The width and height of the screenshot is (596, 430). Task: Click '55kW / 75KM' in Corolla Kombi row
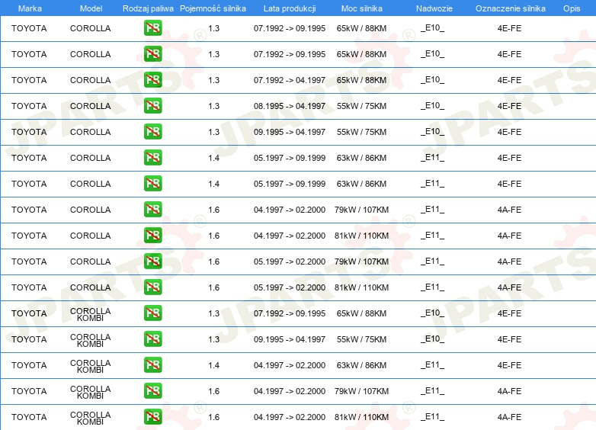[361, 339]
